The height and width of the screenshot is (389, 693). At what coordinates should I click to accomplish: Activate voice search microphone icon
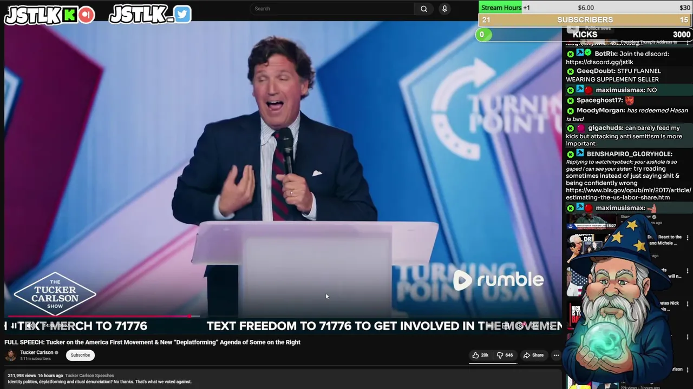click(x=444, y=9)
